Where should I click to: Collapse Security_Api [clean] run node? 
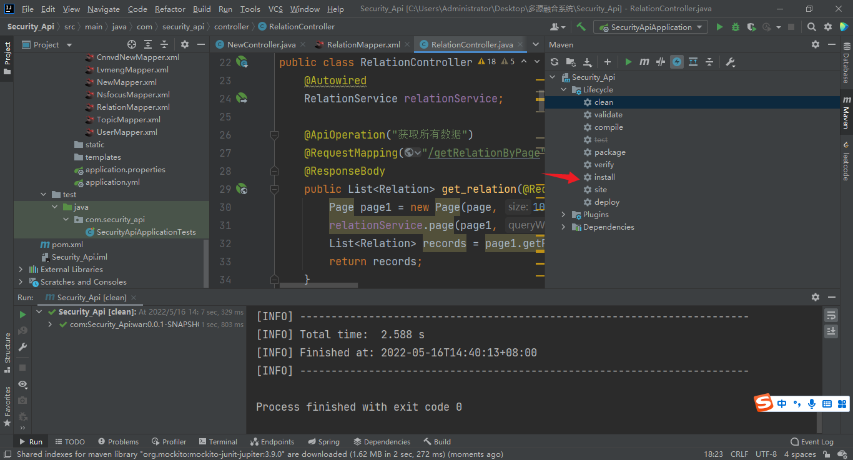tap(39, 312)
